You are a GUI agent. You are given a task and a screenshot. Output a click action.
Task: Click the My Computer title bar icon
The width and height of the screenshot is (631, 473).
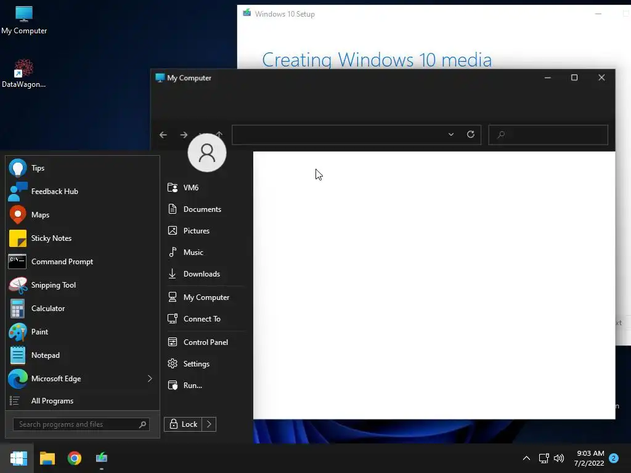pyautogui.click(x=160, y=78)
